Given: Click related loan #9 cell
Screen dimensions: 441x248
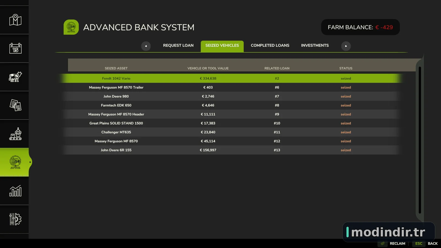Looking at the screenshot, I should (277, 114).
